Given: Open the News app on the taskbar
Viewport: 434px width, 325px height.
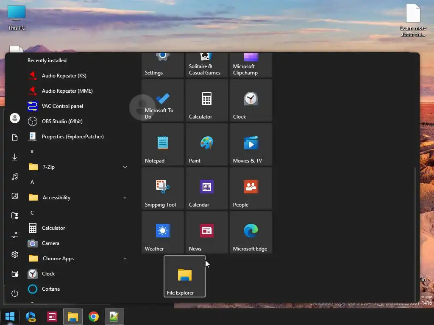Looking at the screenshot, I should click(x=52, y=317).
